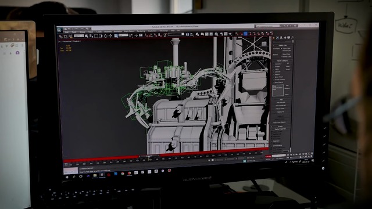The image size is (372, 209).
Task: Activate the Select and Move tool
Action: (x=110, y=36)
